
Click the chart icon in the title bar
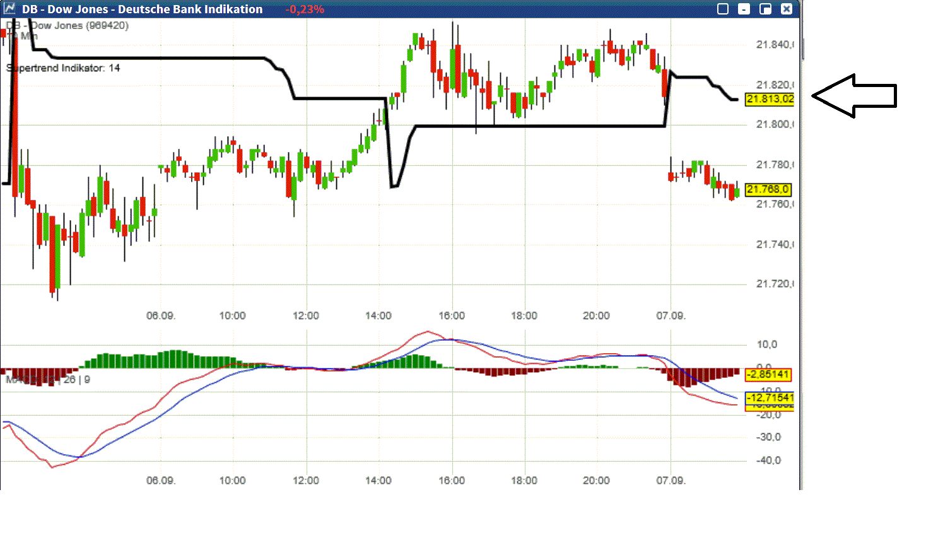pyautogui.click(x=9, y=9)
